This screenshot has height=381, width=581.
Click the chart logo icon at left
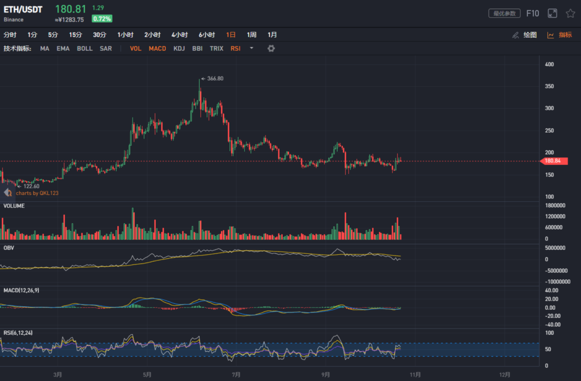click(8, 193)
